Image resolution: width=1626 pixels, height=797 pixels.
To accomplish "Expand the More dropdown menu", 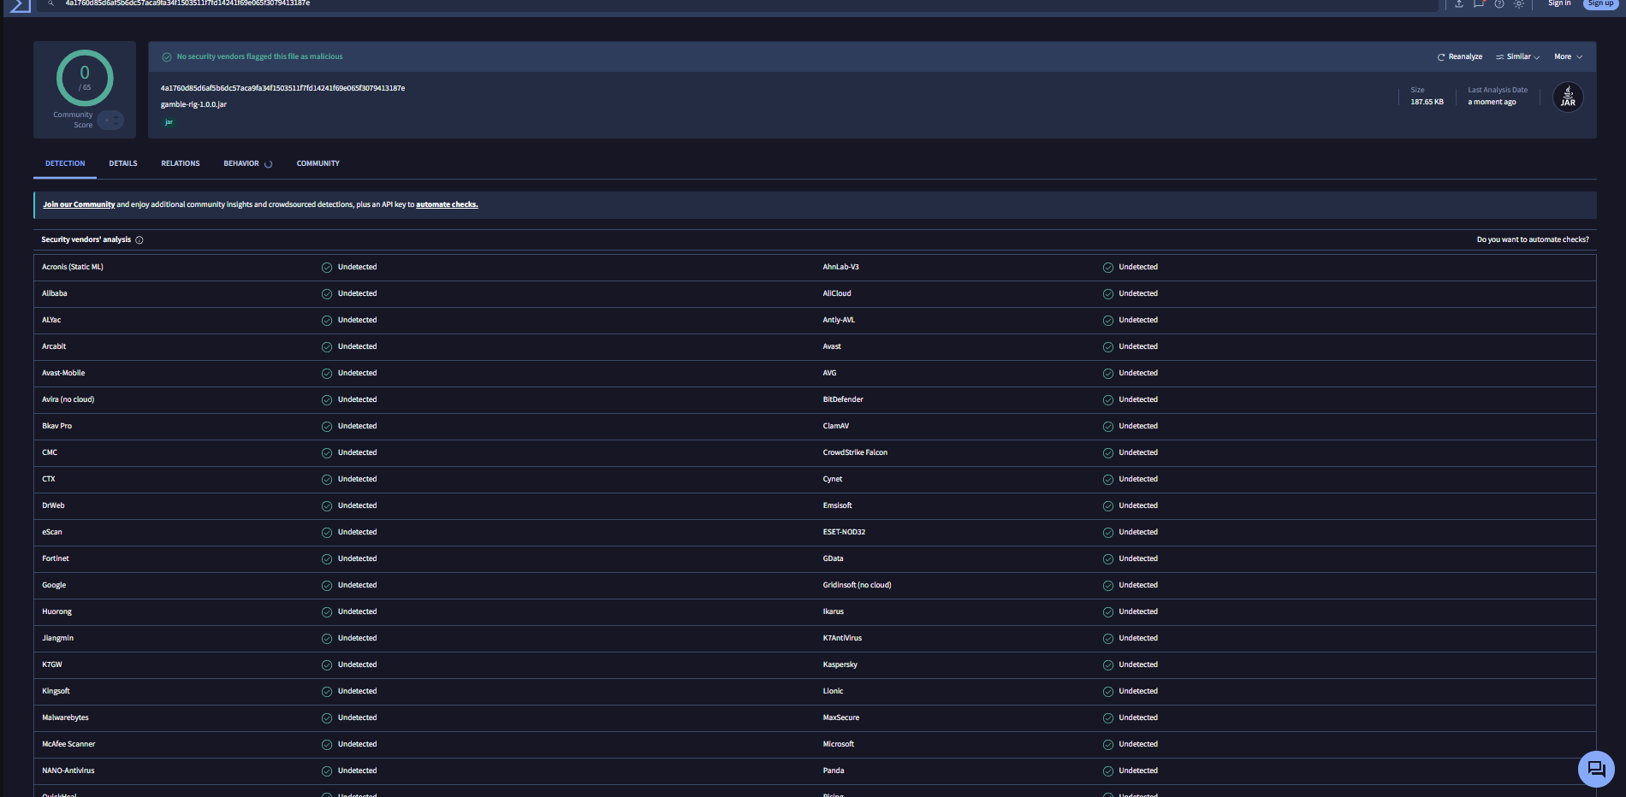I will point(1569,57).
